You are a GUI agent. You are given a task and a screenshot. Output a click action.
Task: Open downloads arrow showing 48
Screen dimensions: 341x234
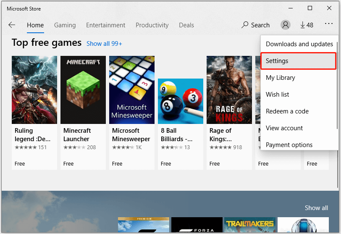pos(307,25)
